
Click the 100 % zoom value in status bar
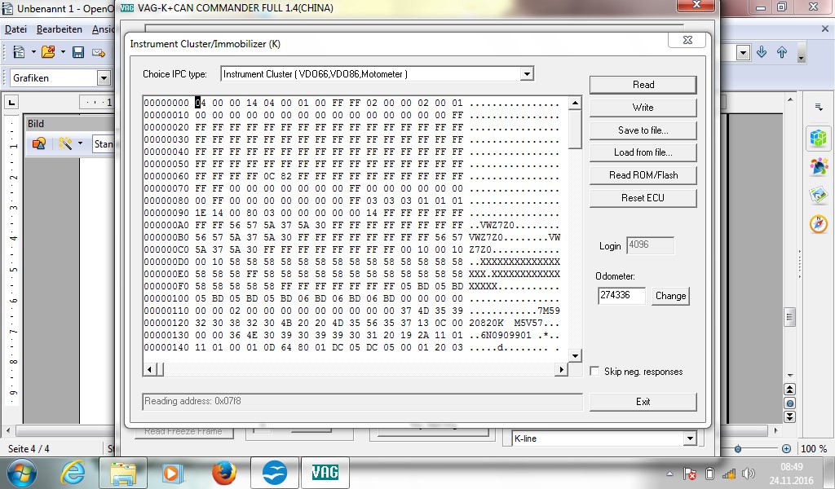[815, 448]
